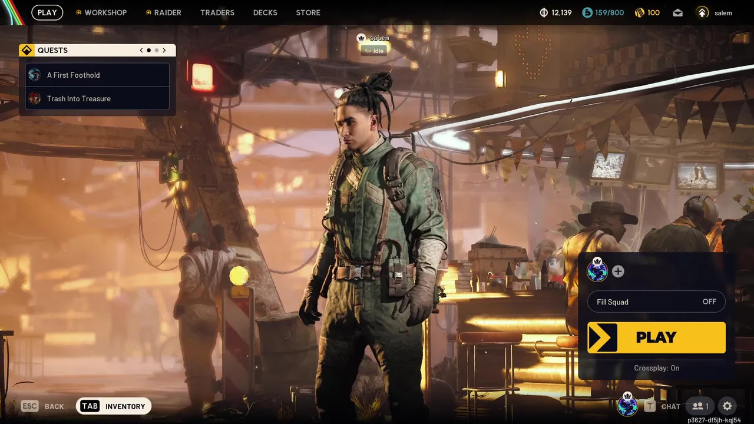Screen dimensions: 754x424
Task: Click the Idle status tag above character
Action: coord(373,51)
